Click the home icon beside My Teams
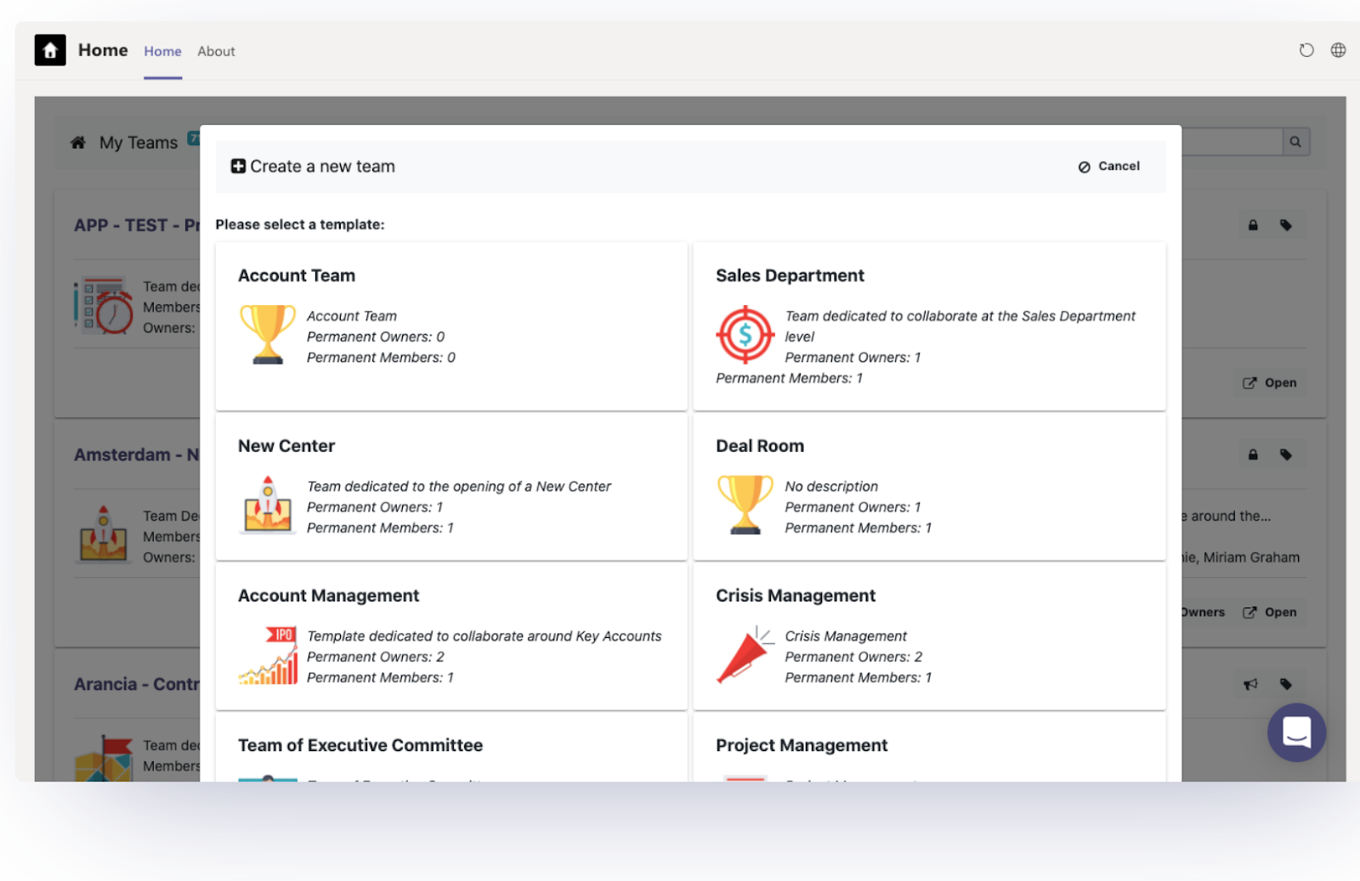Image resolution: width=1360 pixels, height=881 pixels. tap(78, 142)
